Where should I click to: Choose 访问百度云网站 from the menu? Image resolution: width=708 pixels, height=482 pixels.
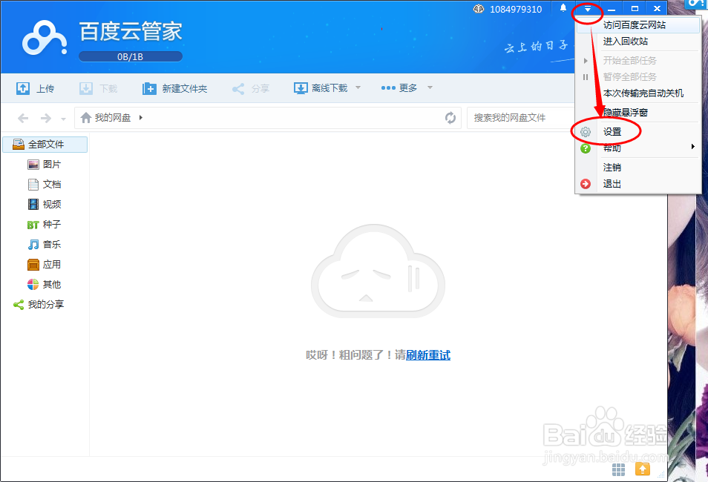638,24
